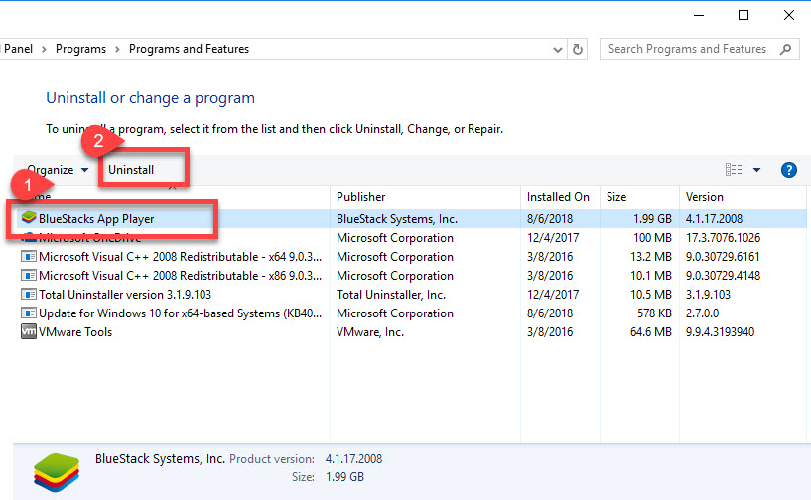Select the VMware Tools entry
This screenshot has height=500, width=811.
coord(75,332)
